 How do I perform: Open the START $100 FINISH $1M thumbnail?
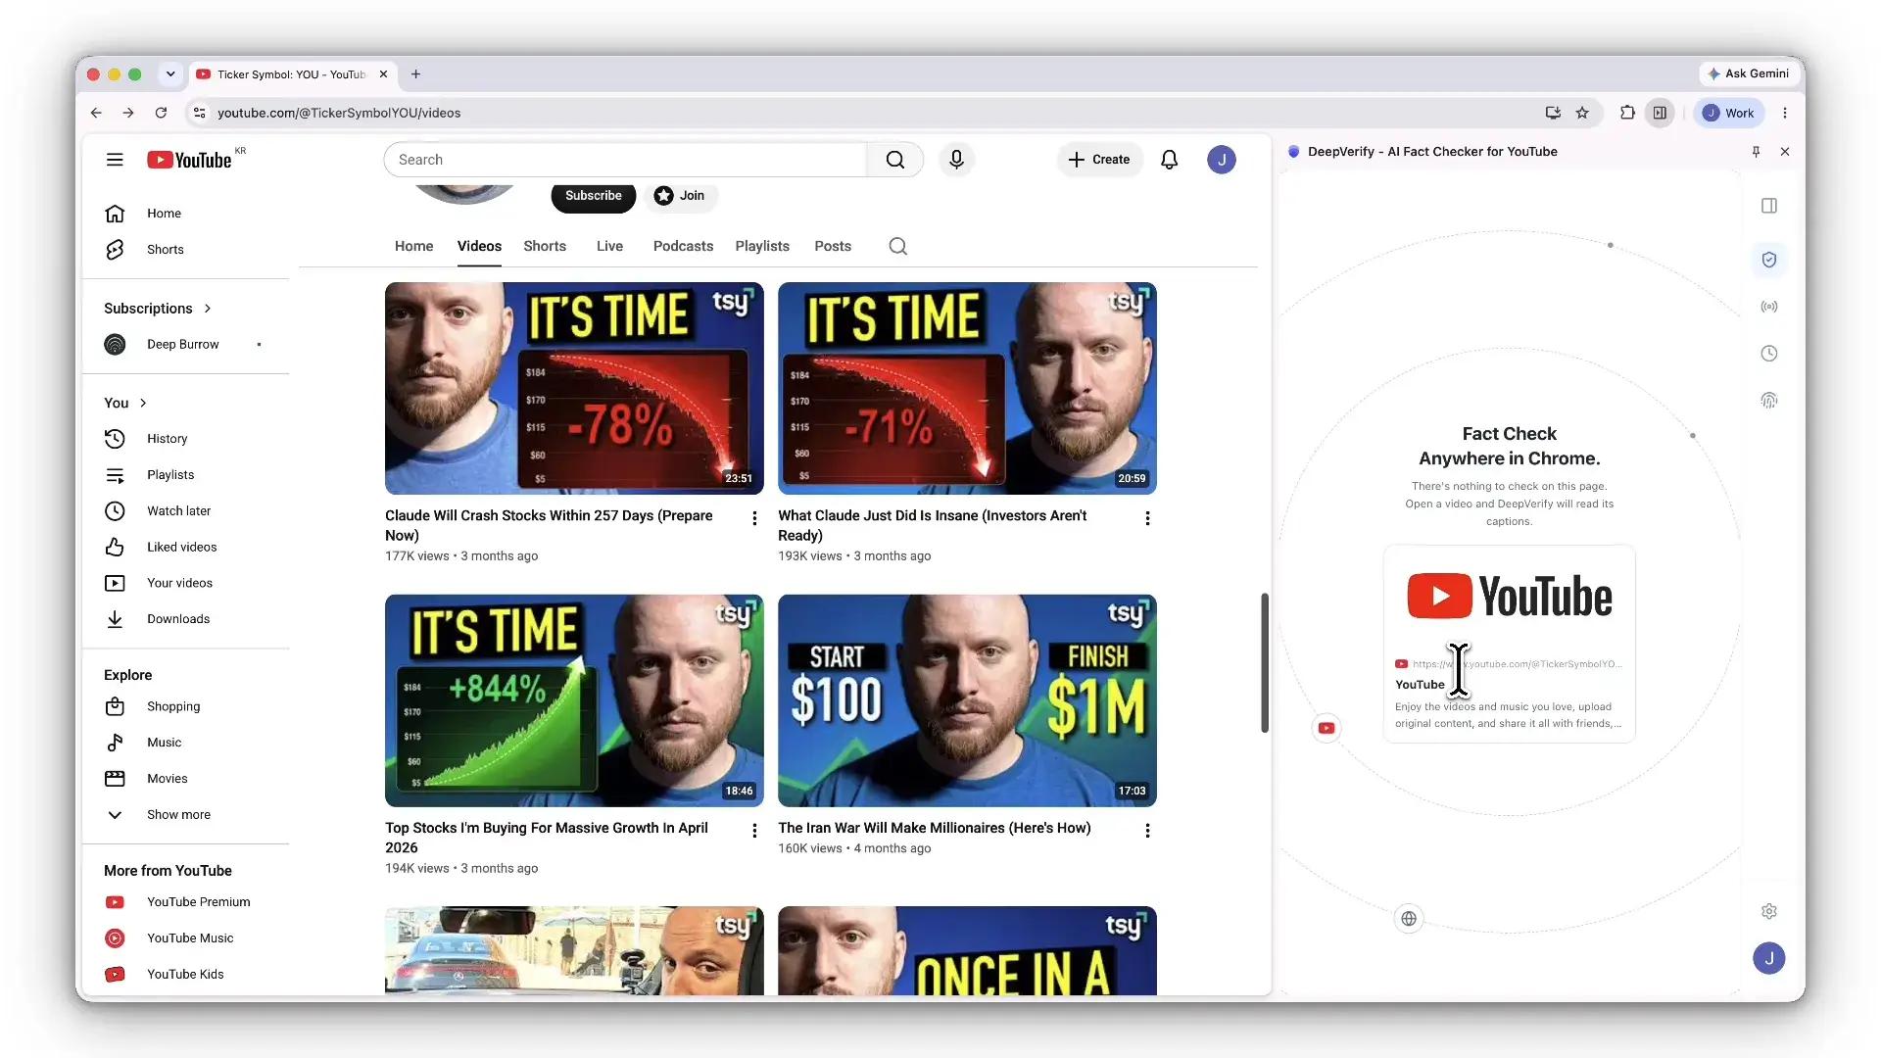click(967, 701)
